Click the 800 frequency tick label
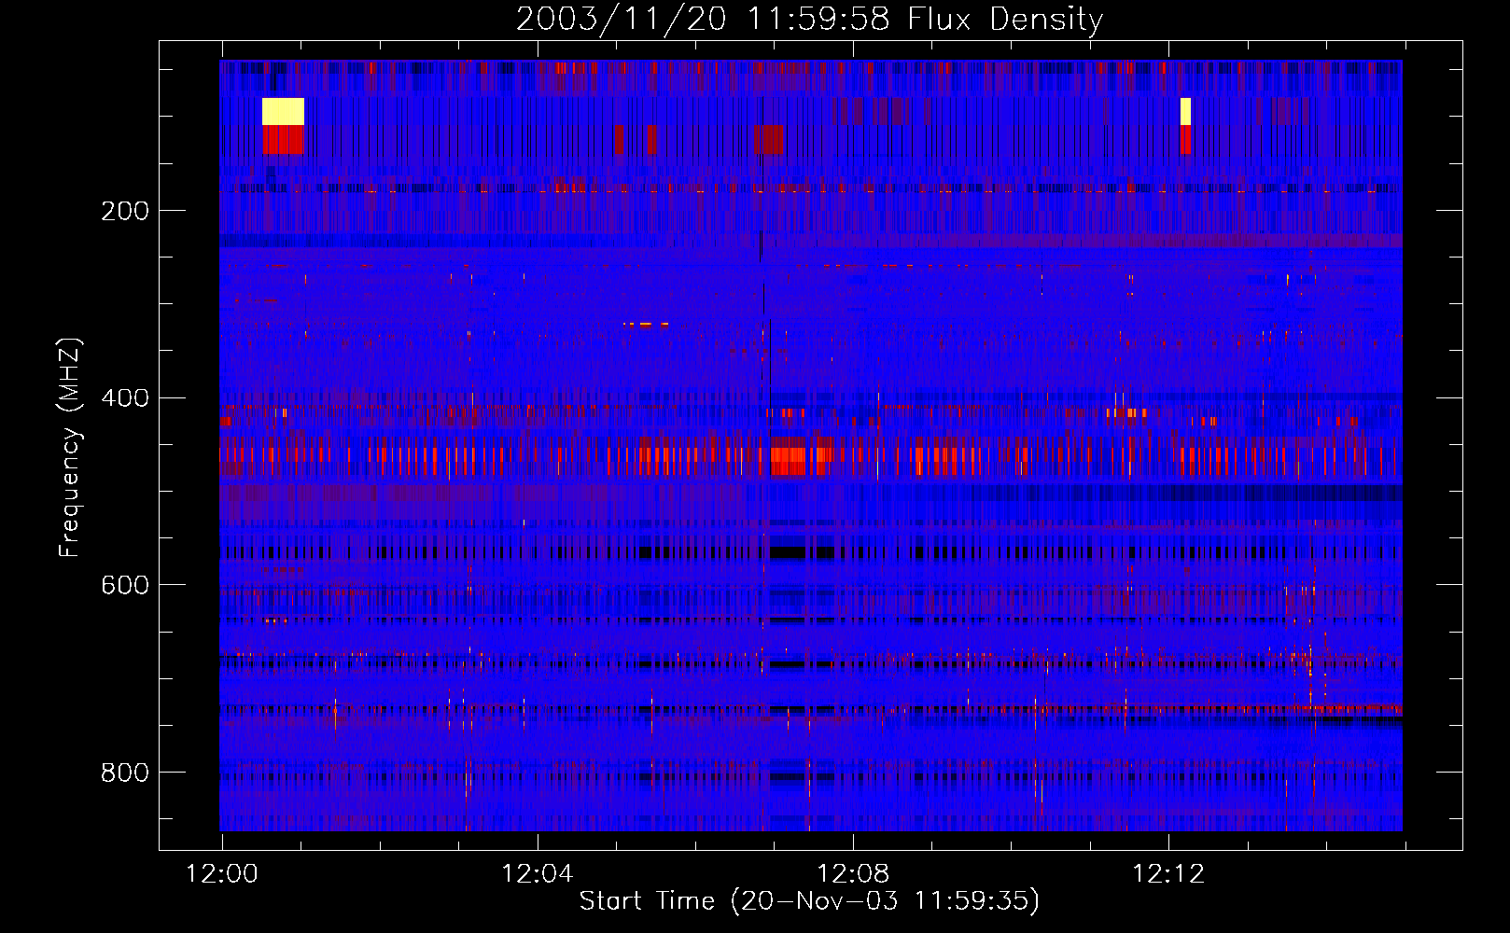Screen dimensions: 1510x933 125,773
